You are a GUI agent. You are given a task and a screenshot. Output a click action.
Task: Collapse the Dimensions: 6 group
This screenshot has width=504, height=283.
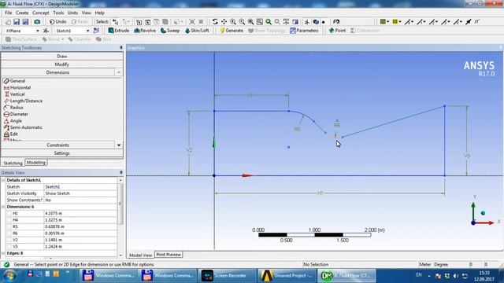click(x=3, y=207)
